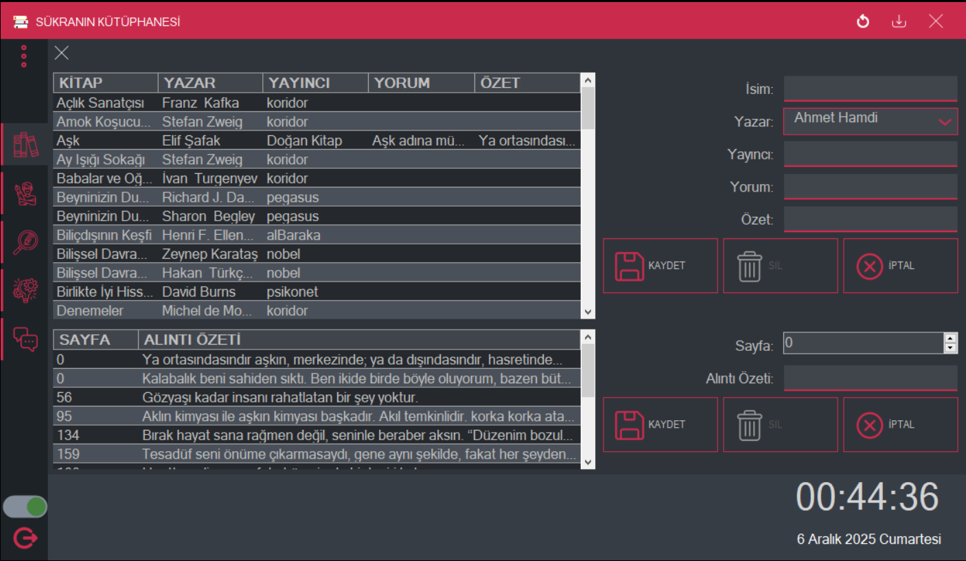Click the İsim input field
Viewport: 966px width, 561px height.
(870, 89)
